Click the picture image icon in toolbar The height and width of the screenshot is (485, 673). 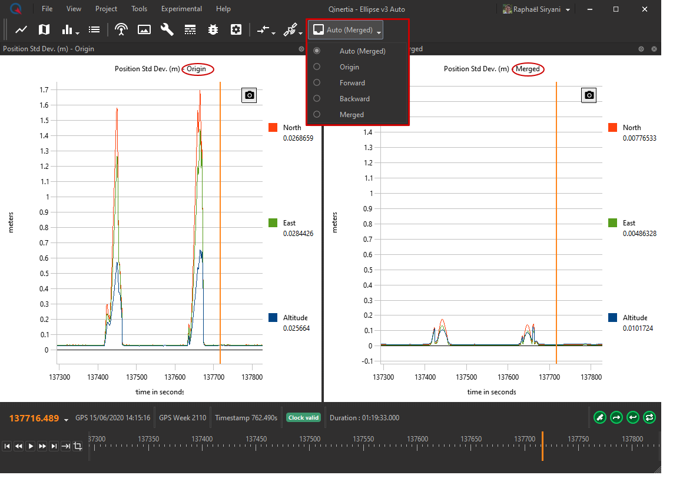point(144,29)
